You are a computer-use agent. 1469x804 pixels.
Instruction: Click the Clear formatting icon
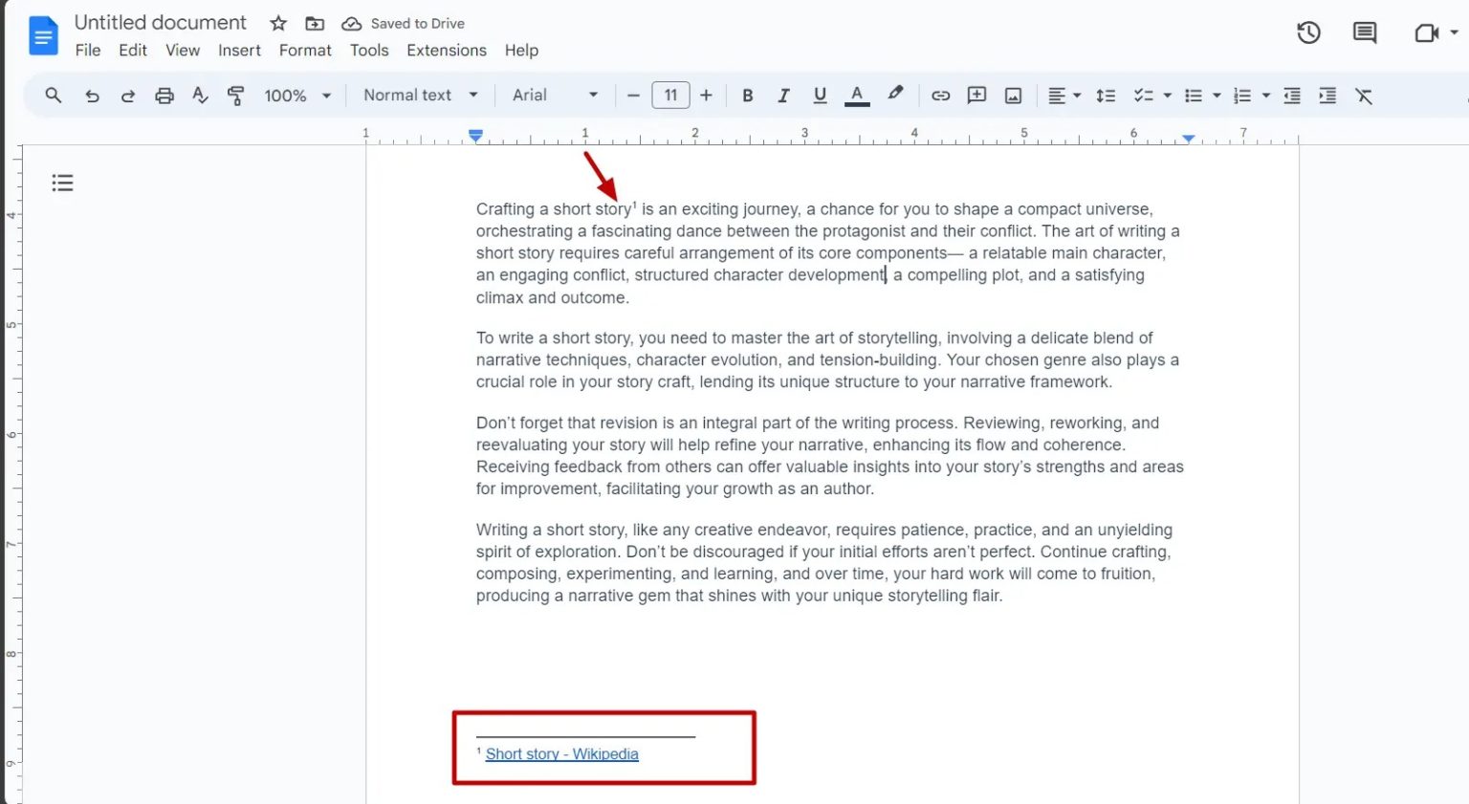1364,96
